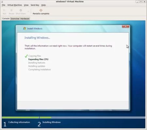147x130 pixels.
Task: Switch to the Console tab
Action: pyautogui.click(x=6, y=19)
